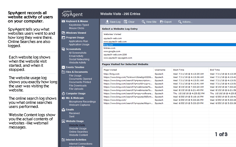The image size is (236, 147).
Task: Click the Mic & Webcam speaker icon
Action: (63, 98)
